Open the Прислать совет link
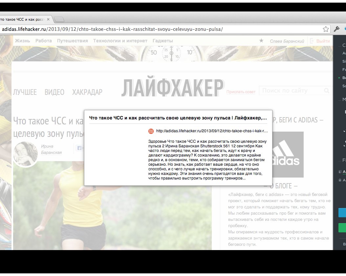Viewport: 346px width, 276px height. tap(241, 92)
